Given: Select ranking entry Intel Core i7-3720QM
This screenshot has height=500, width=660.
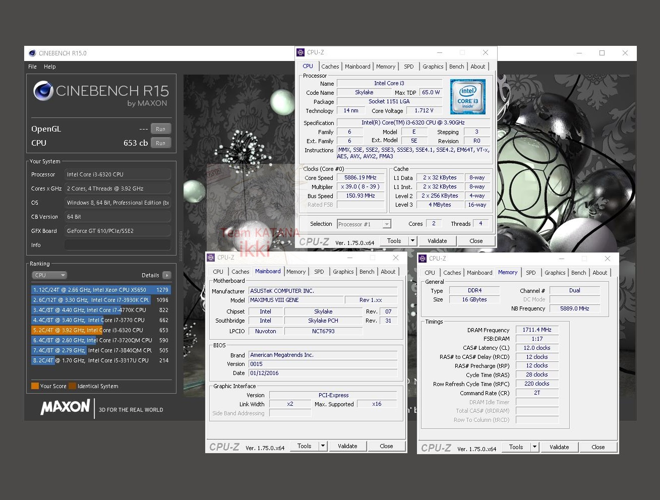Looking at the screenshot, I should [x=101, y=340].
